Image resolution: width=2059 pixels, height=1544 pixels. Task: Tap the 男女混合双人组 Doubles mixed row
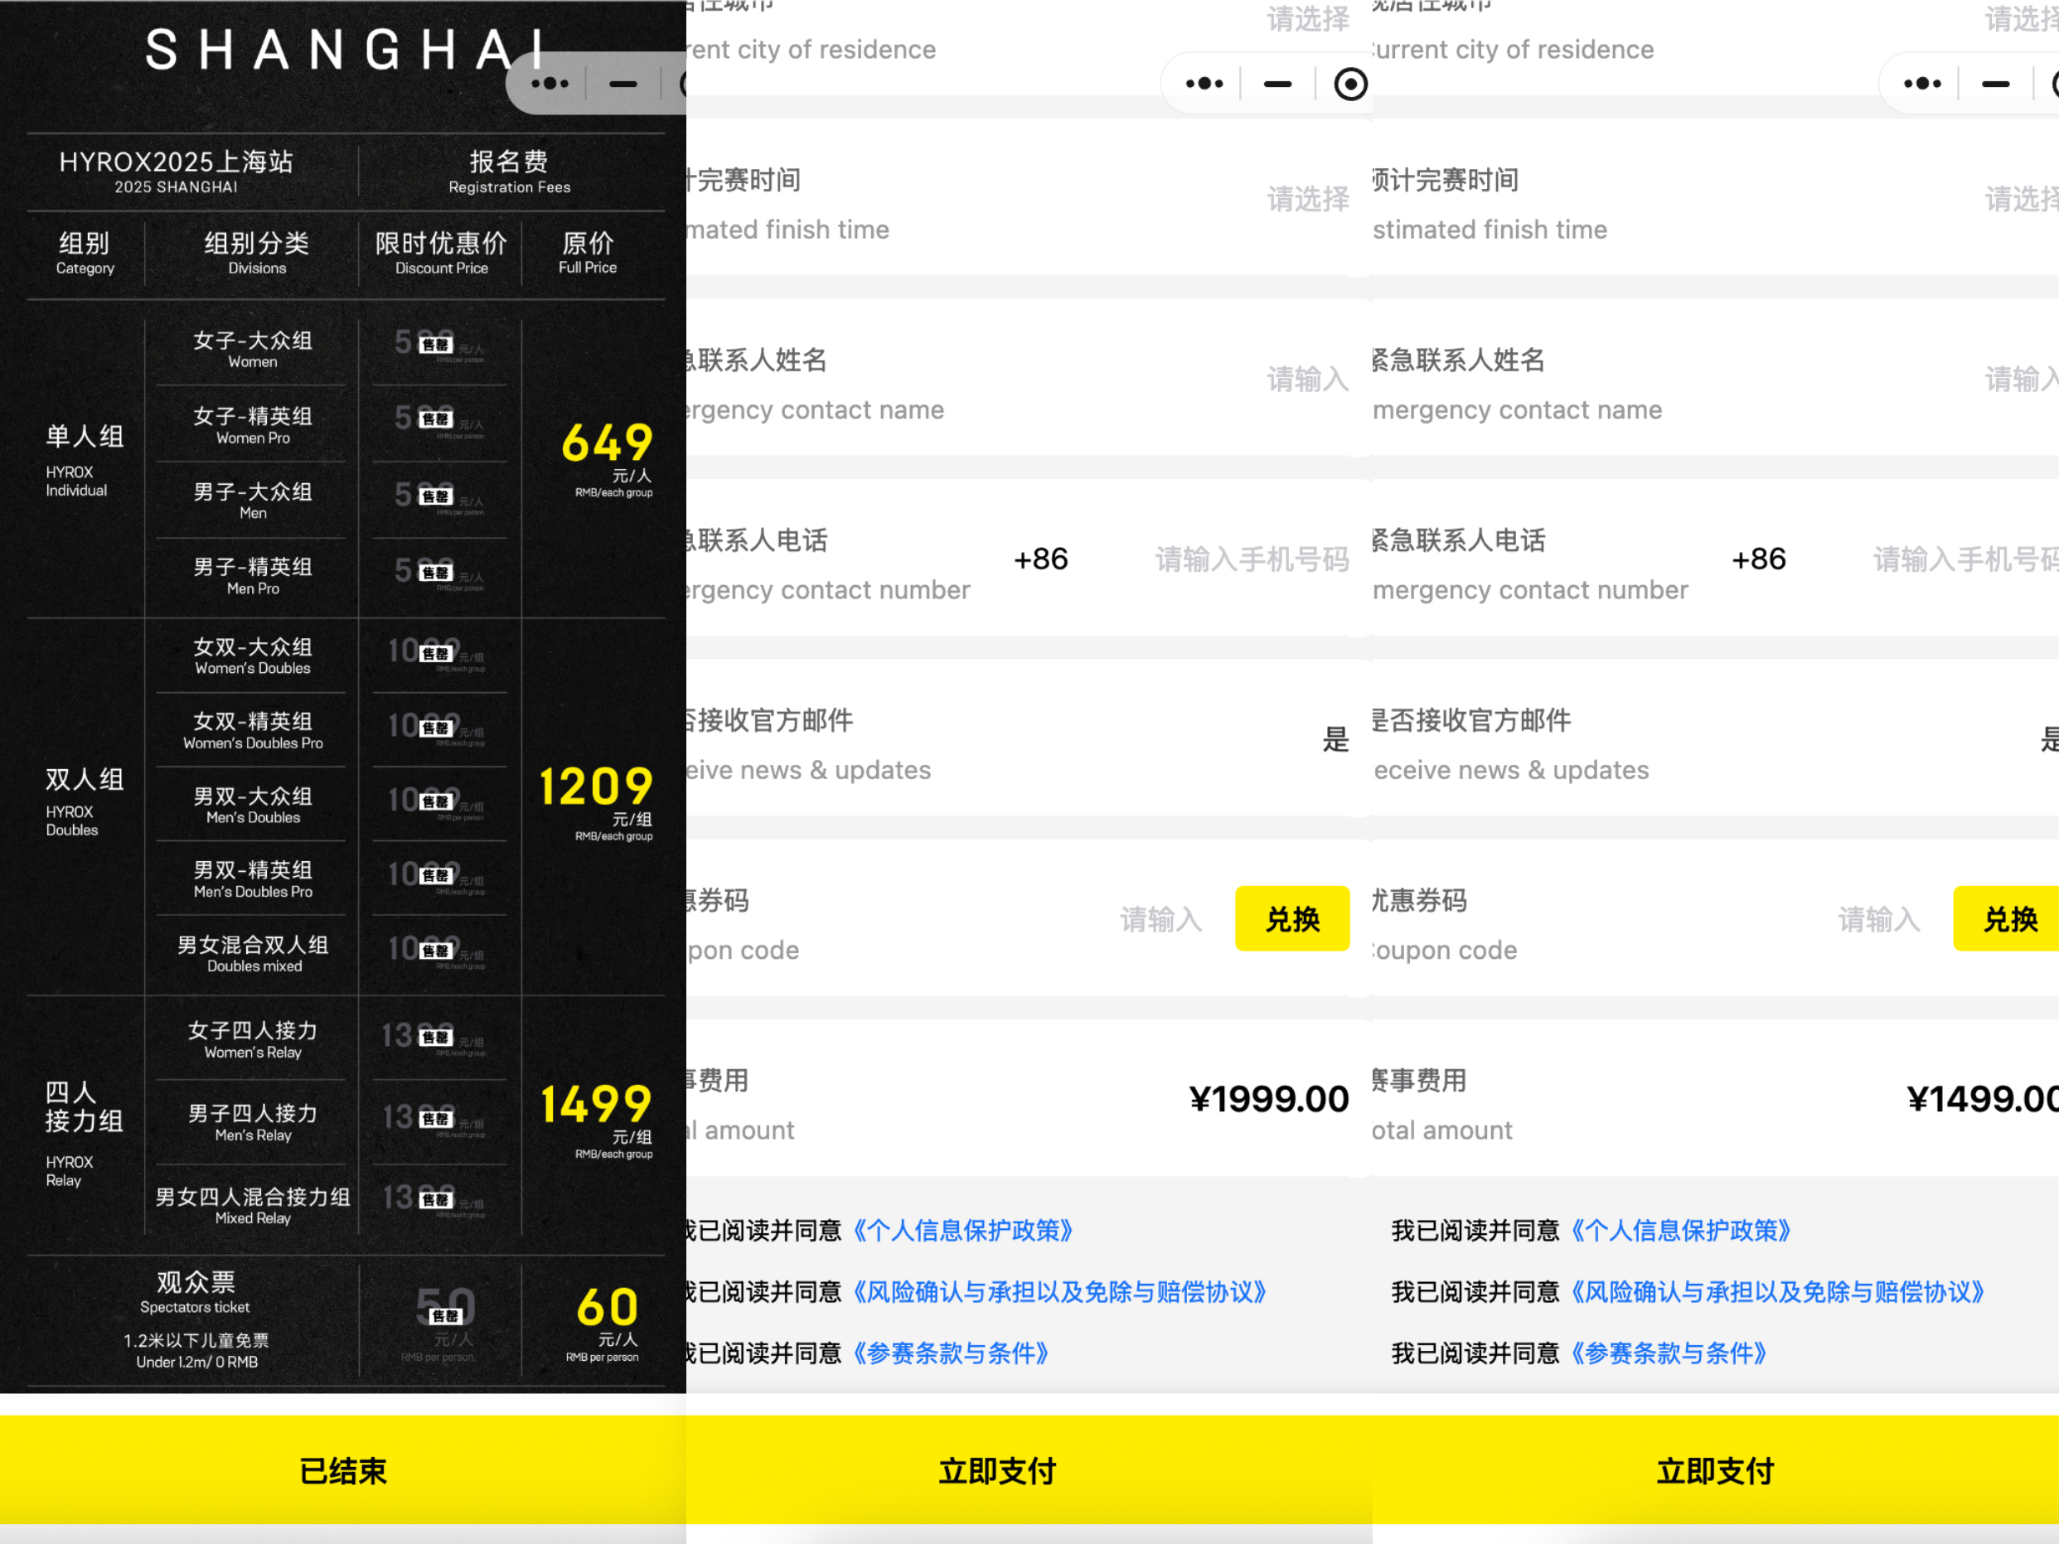(252, 954)
